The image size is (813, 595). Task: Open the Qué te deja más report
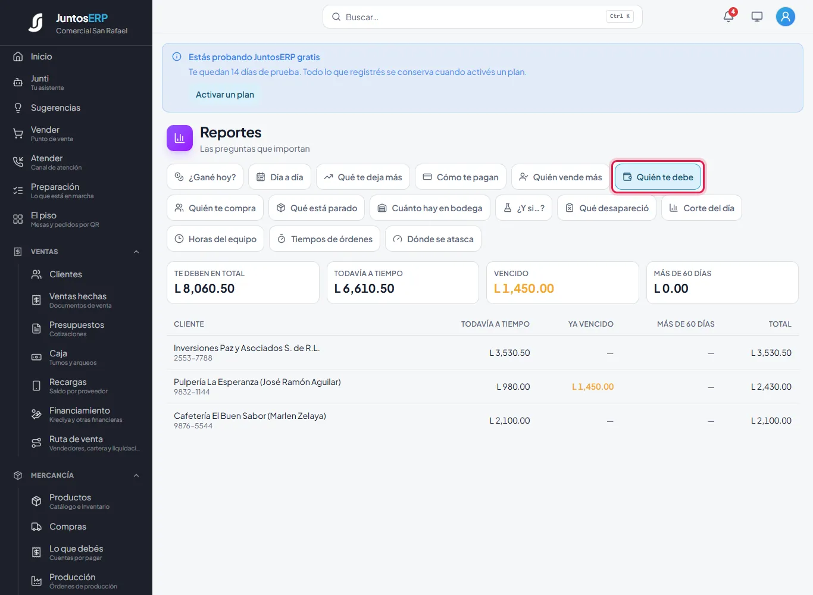(x=363, y=177)
